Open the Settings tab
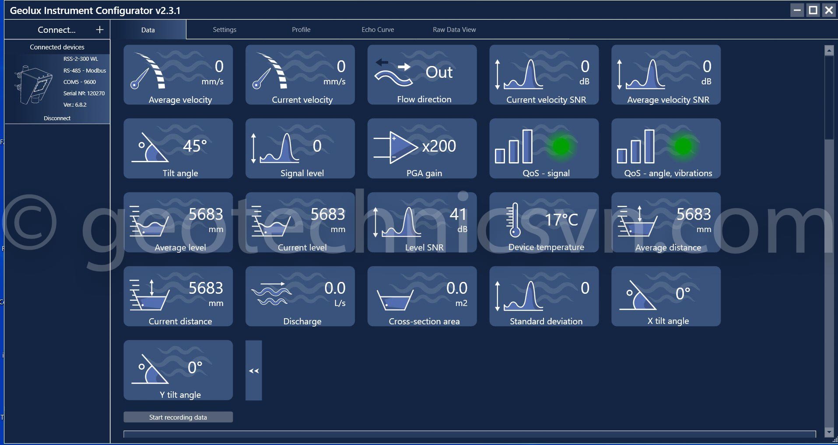The height and width of the screenshot is (445, 838). point(224,30)
